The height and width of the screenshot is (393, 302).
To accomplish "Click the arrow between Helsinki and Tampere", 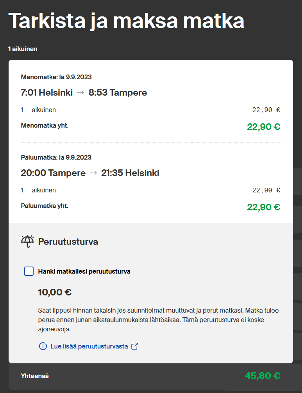I will [x=80, y=92].
